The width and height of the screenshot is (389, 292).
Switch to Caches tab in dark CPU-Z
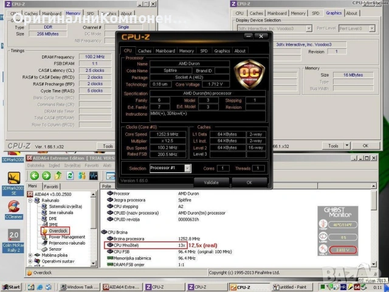tap(145, 51)
